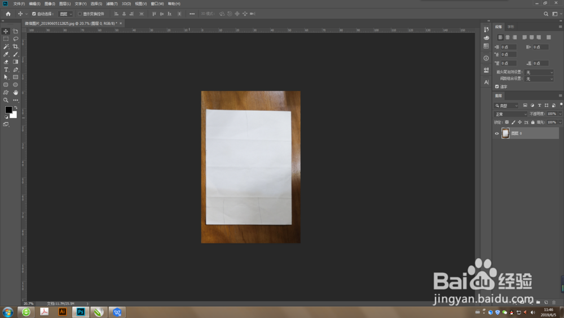Open the Edit Toolbar ellipsis
Image resolution: width=564 pixels, height=318 pixels.
coord(15,100)
